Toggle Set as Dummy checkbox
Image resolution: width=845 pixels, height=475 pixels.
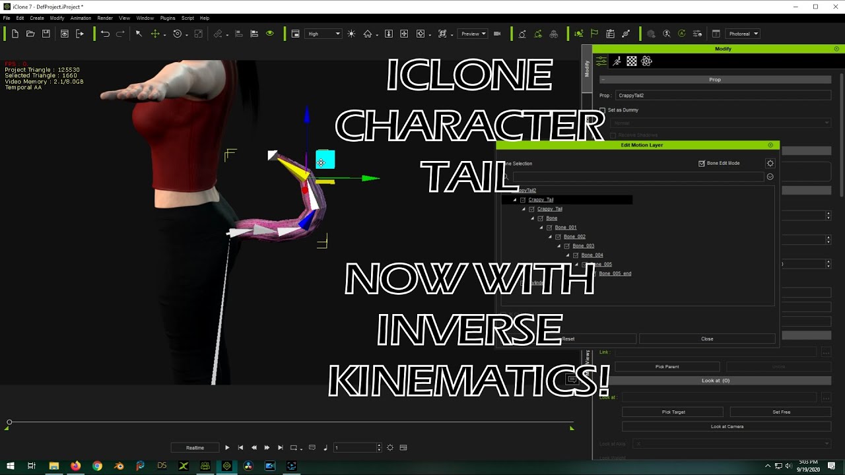(602, 110)
